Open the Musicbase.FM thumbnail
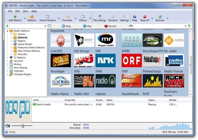198x140 pixels. tap(153, 40)
